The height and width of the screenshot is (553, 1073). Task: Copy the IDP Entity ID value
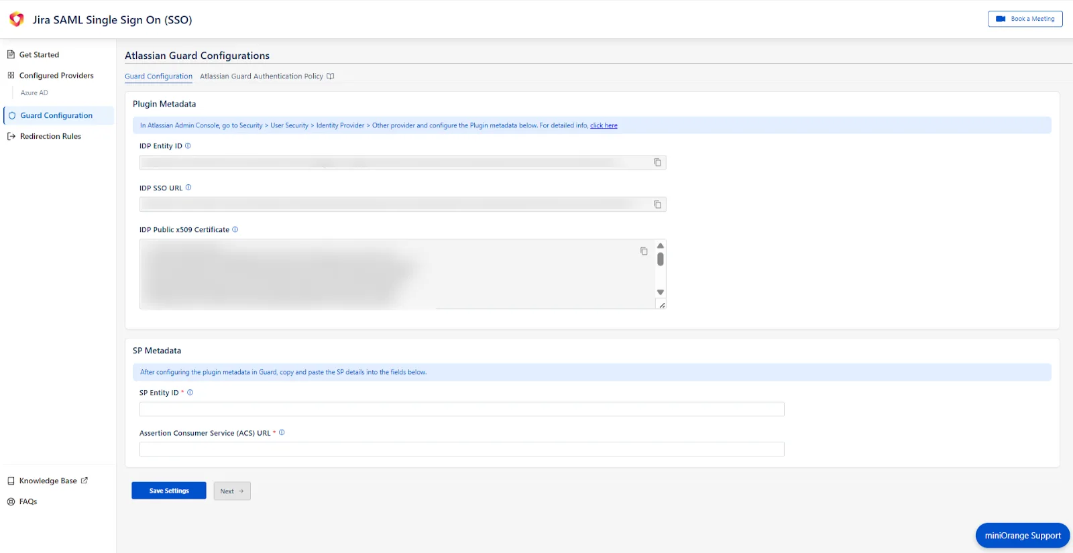coord(657,162)
